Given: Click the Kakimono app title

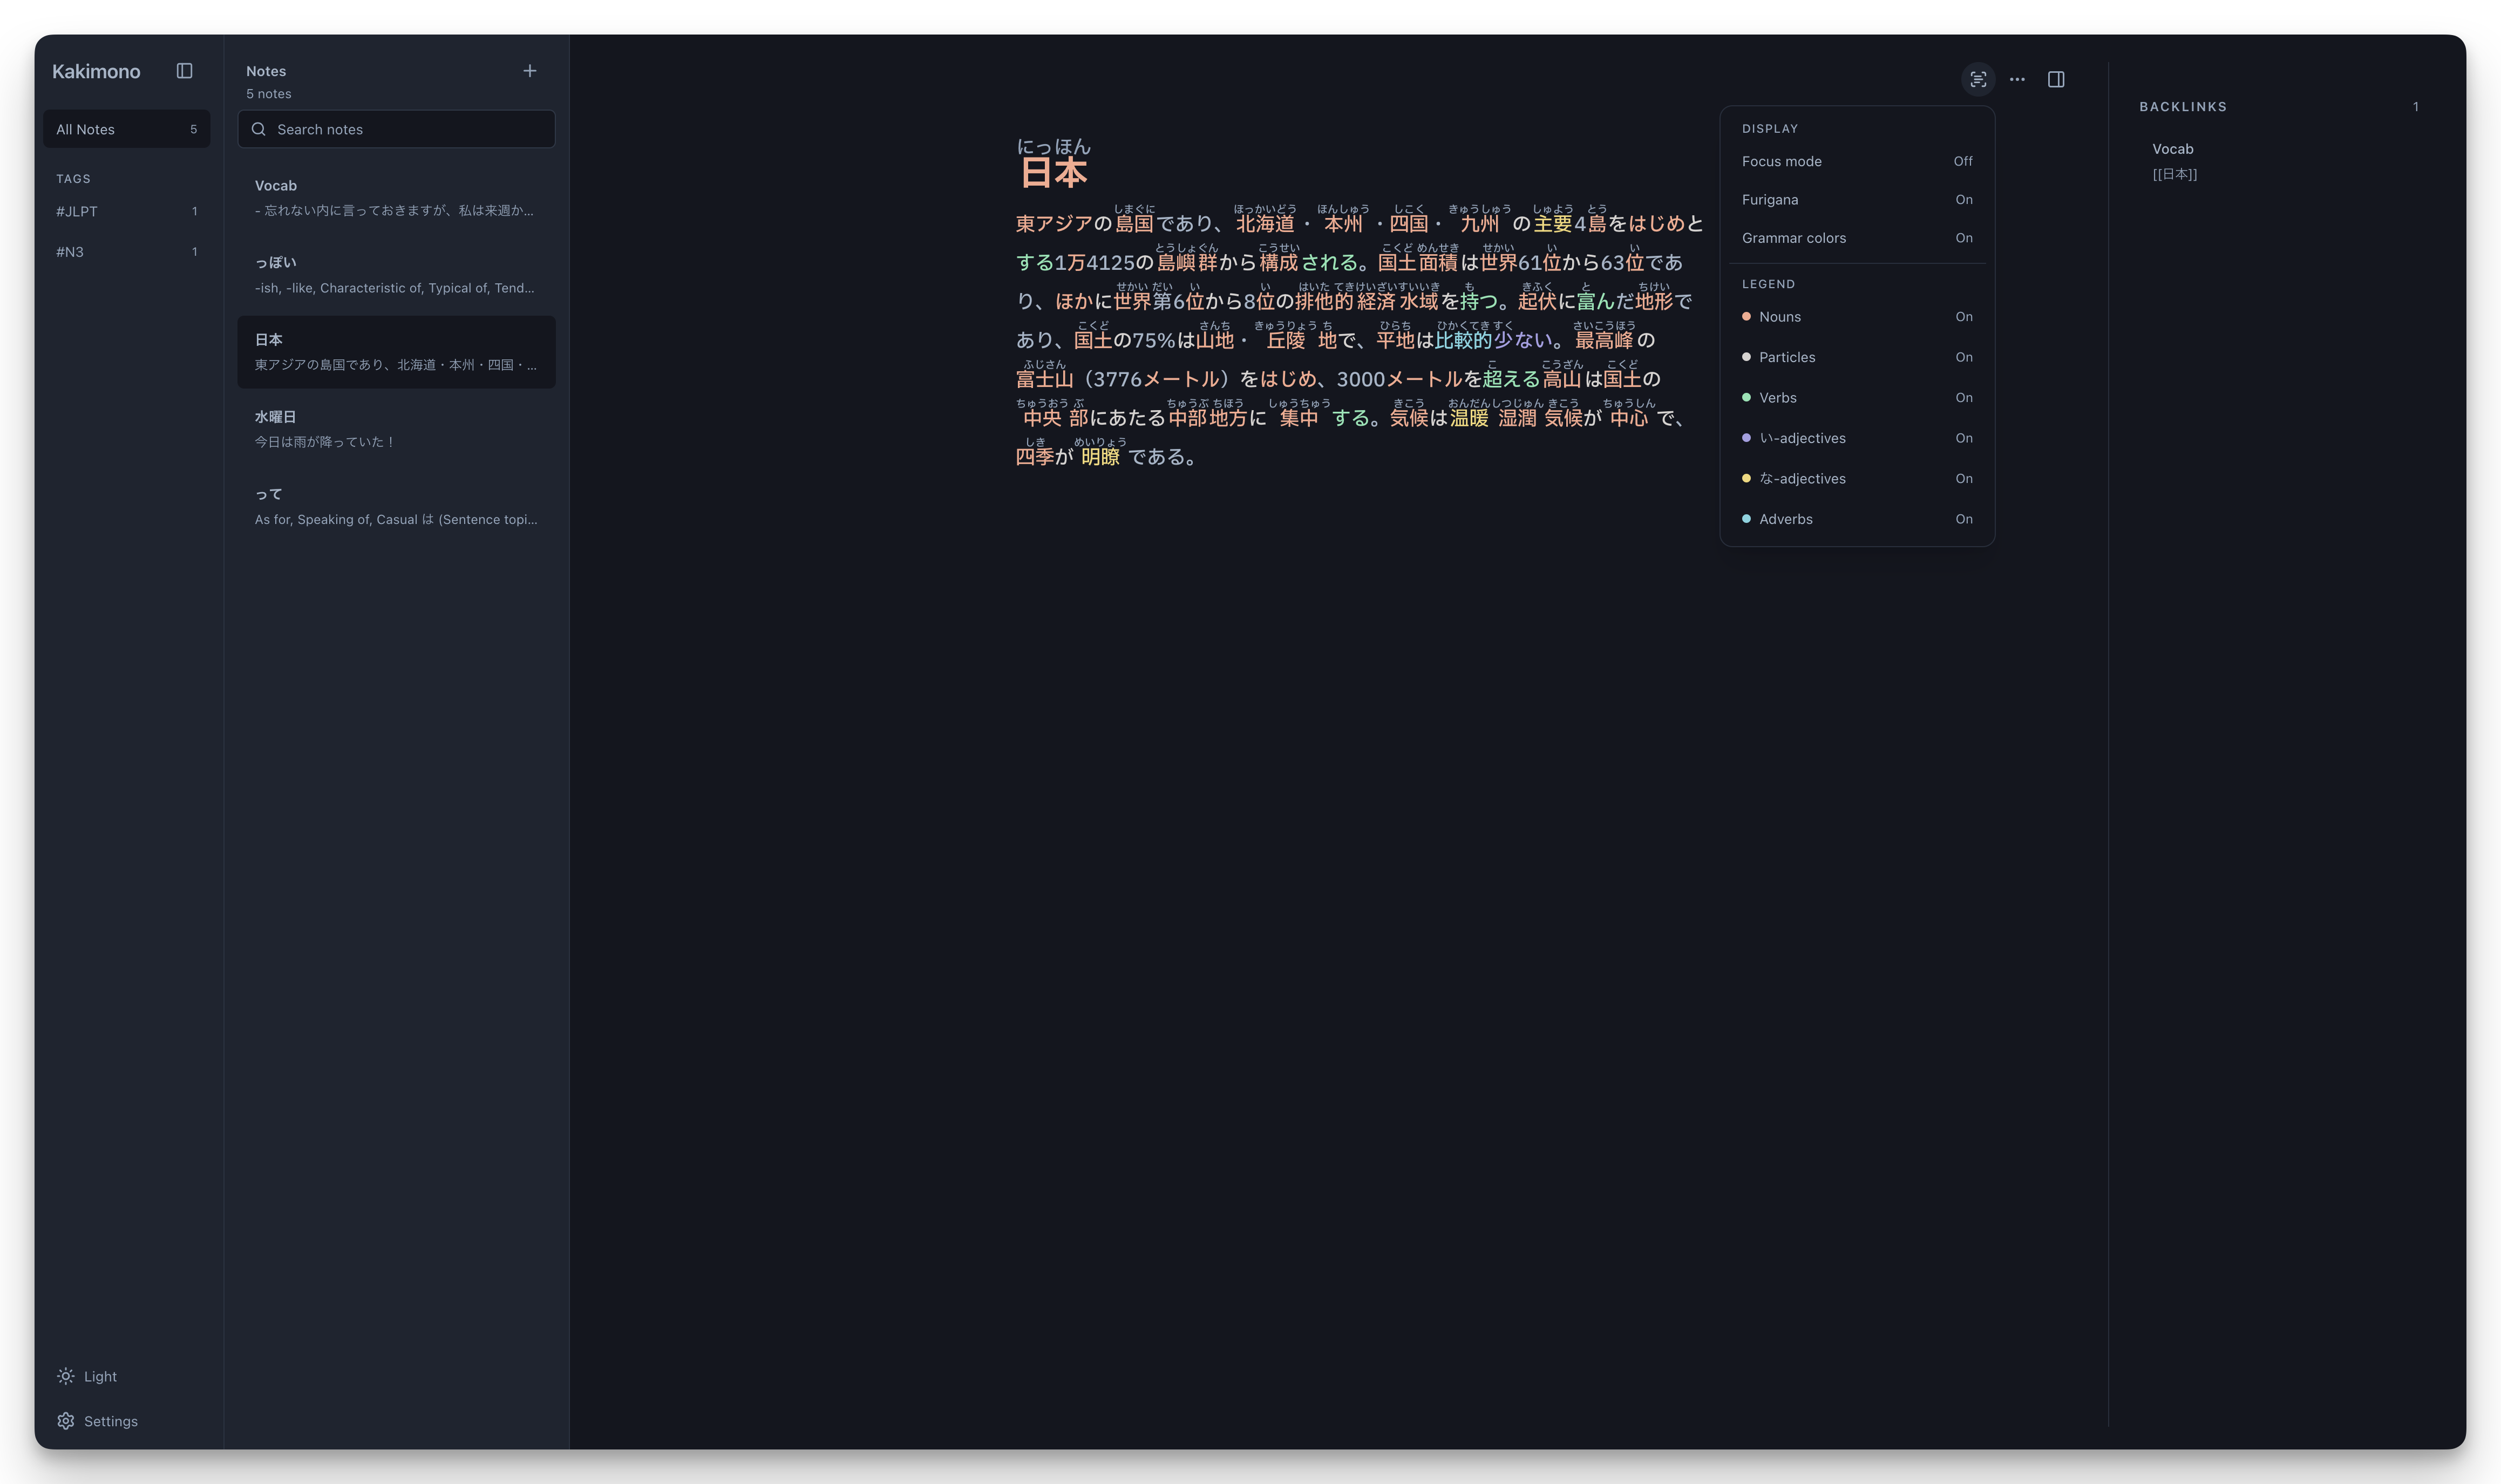Looking at the screenshot, I should coord(96,71).
